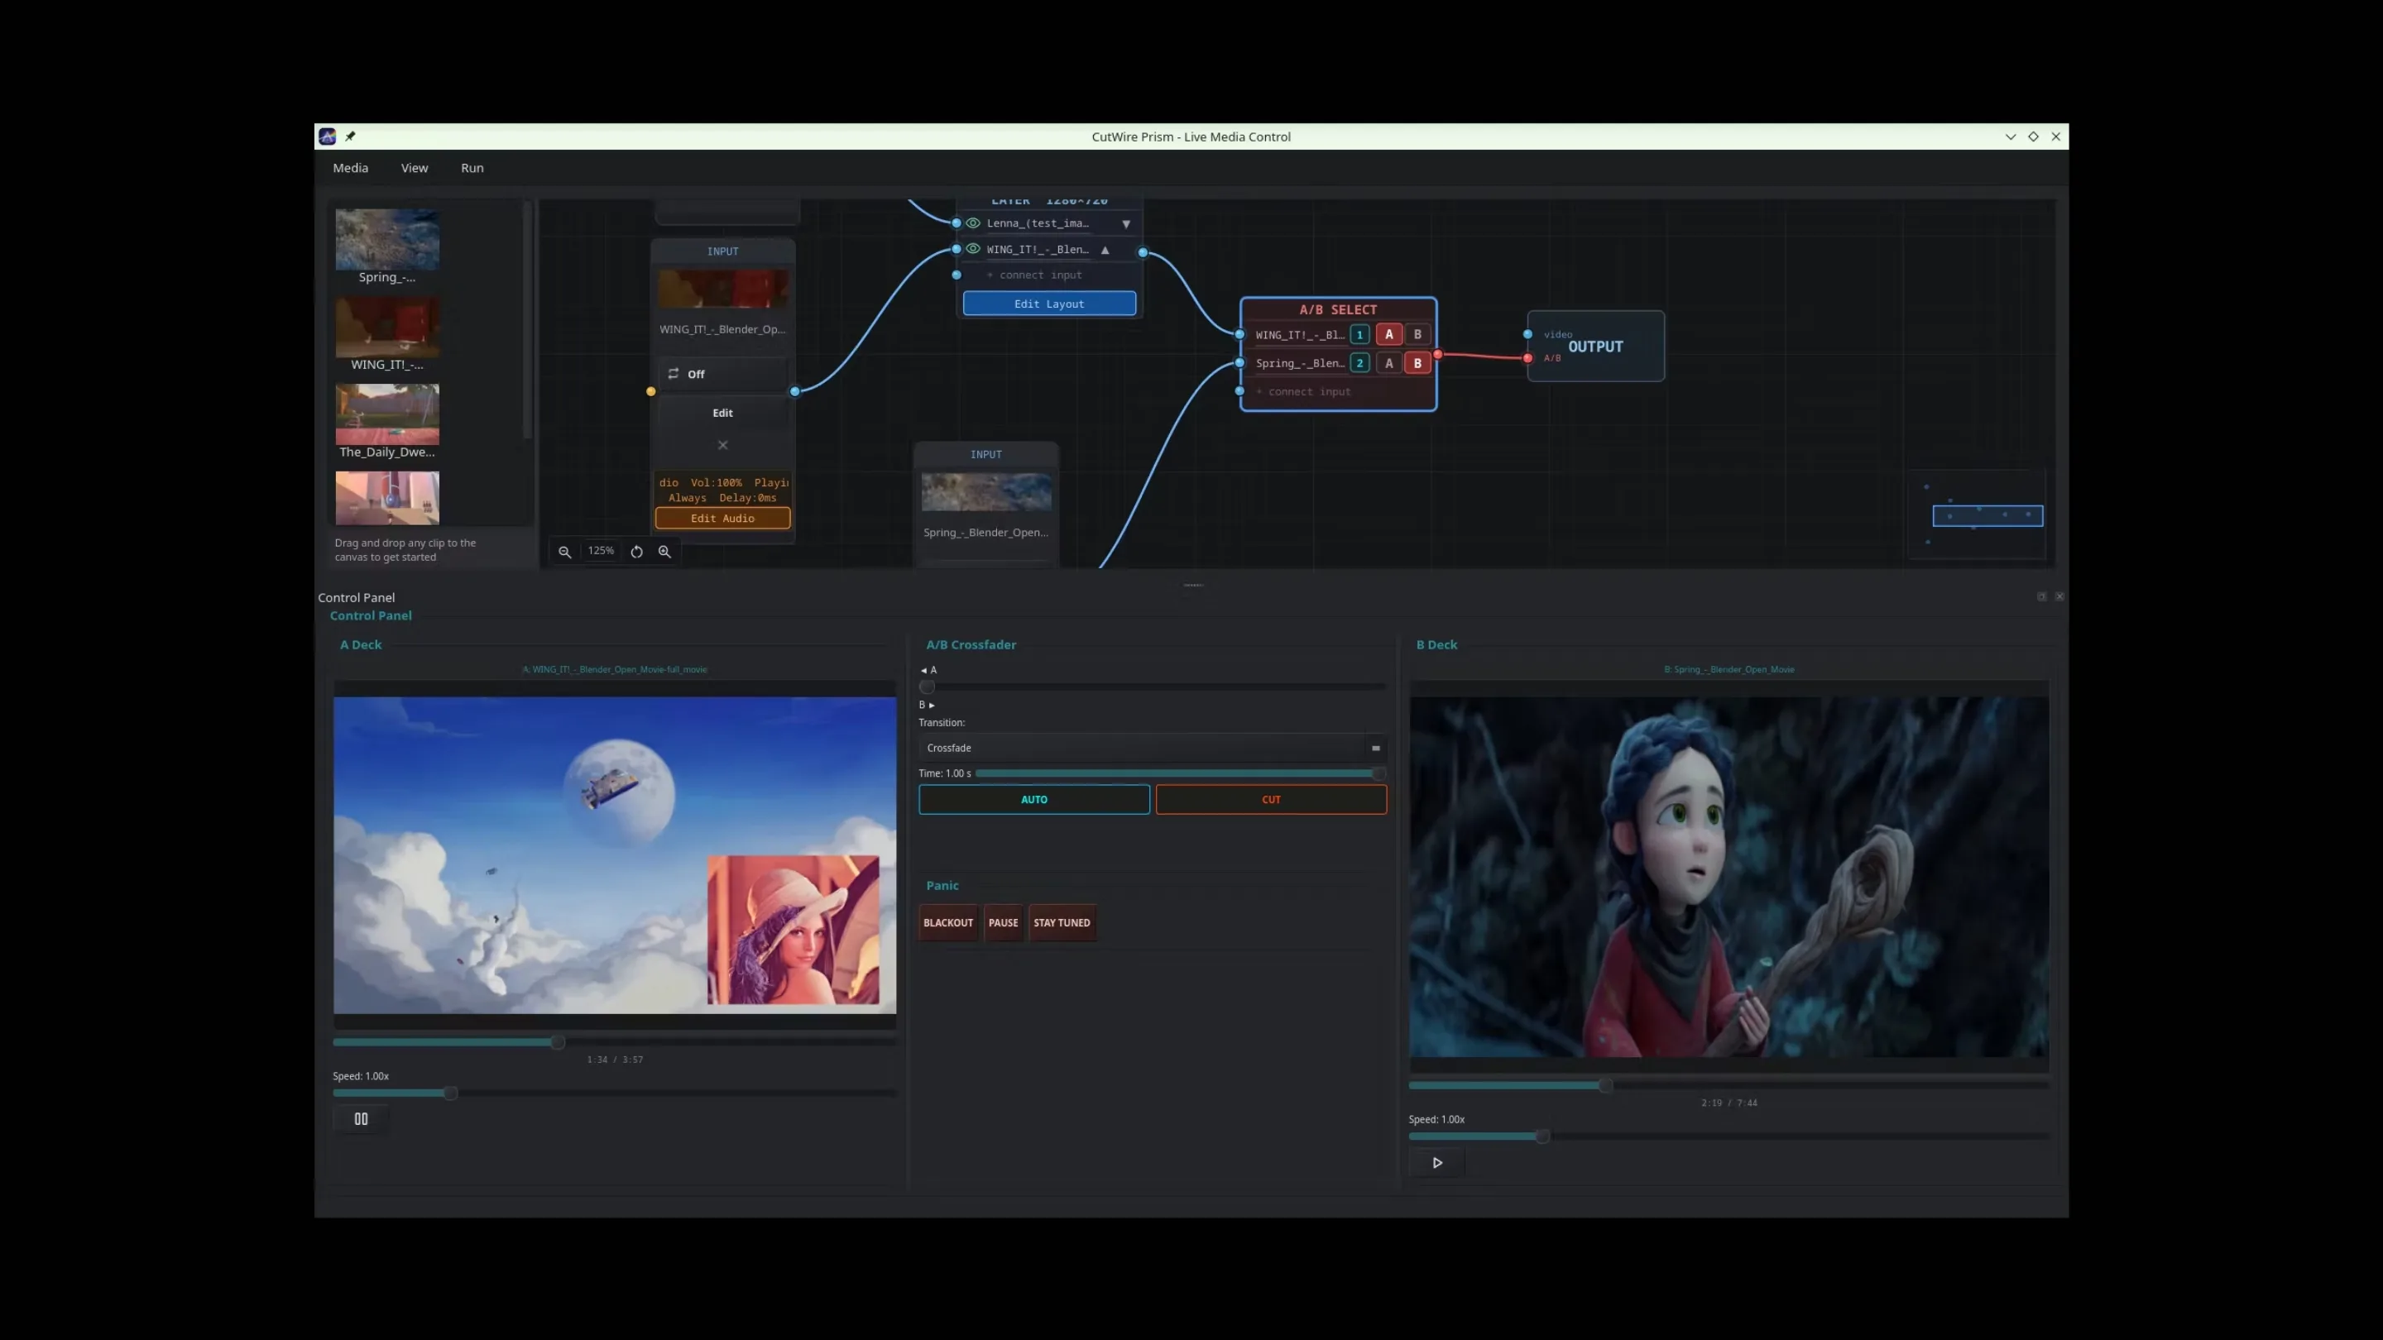2383x1340 pixels.
Task: Click A/B Select node output port
Action: coord(1437,354)
